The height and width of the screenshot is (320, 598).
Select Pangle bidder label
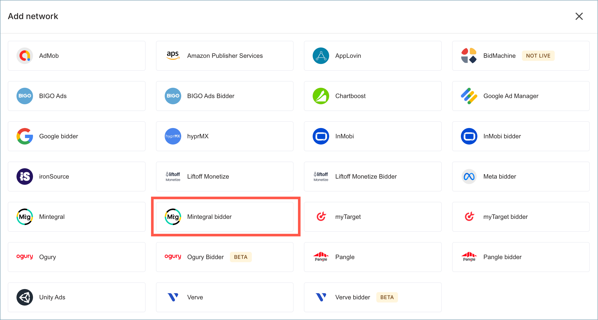pyautogui.click(x=502, y=257)
